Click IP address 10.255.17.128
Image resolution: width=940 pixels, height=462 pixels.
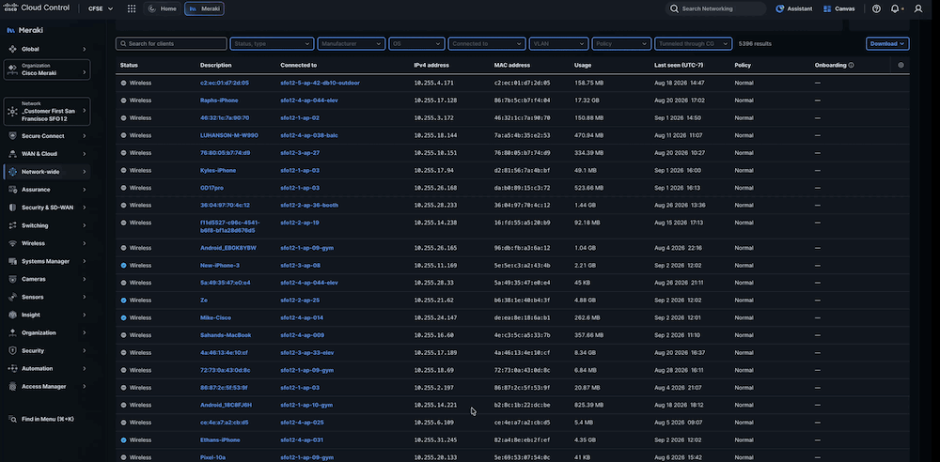(x=435, y=100)
